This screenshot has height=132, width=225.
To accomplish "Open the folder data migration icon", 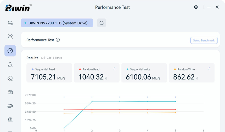I will 10,92.
